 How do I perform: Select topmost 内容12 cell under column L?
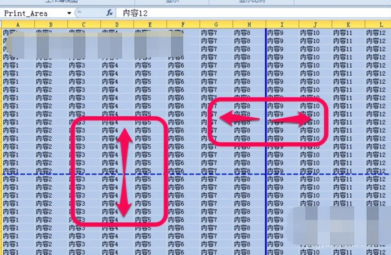(x=378, y=33)
